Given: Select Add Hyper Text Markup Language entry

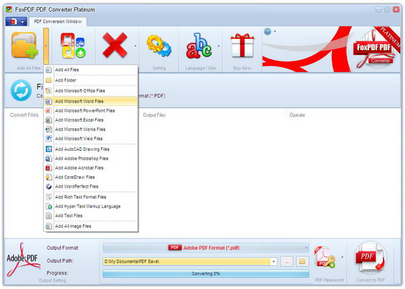Looking at the screenshot, I should 91,206.
